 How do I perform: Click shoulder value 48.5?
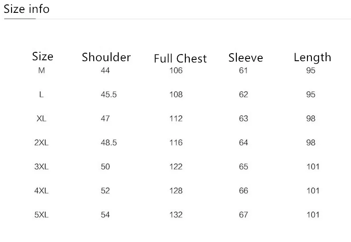[108, 143]
